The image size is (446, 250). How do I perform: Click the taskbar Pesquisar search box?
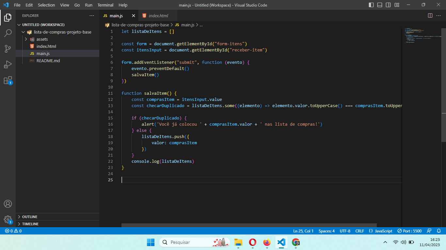tap(195, 242)
